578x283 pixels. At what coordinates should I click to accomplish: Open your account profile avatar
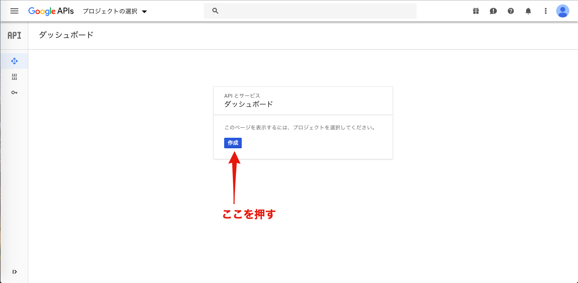coord(563,11)
